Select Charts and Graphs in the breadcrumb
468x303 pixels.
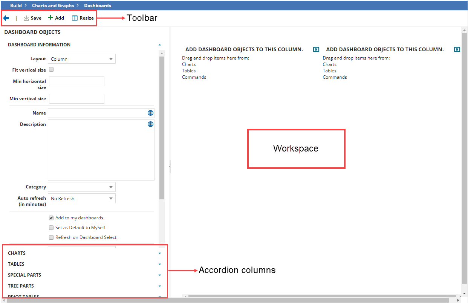click(53, 5)
